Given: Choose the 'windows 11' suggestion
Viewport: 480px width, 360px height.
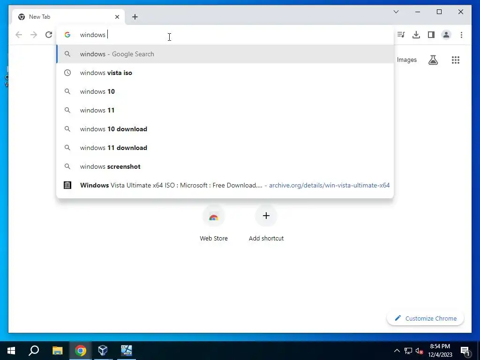Looking at the screenshot, I should 225,110.
